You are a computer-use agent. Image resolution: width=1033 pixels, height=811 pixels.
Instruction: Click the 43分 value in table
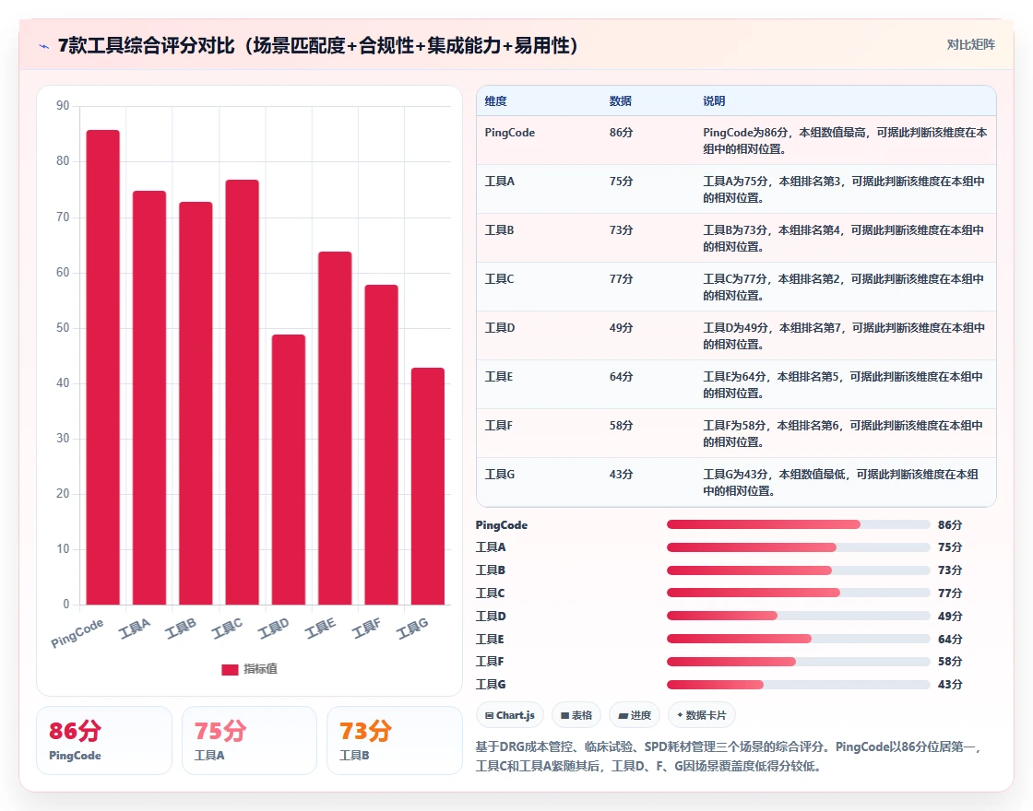pyautogui.click(x=622, y=474)
